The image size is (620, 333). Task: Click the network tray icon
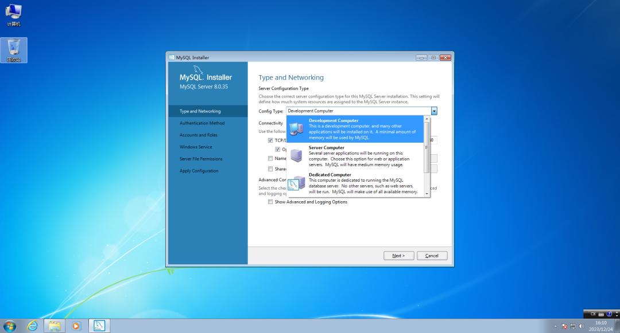(x=573, y=326)
